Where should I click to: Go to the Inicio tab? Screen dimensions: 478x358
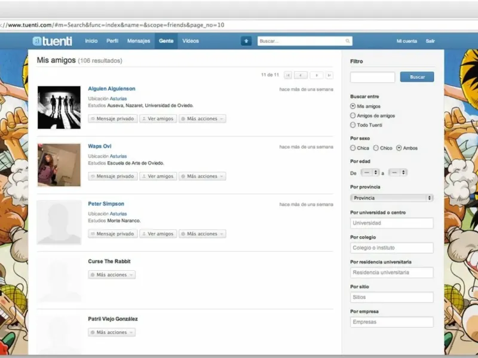point(91,41)
